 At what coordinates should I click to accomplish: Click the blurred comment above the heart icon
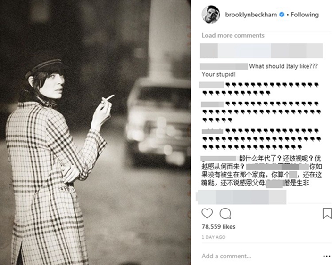pyautogui.click(x=241, y=197)
